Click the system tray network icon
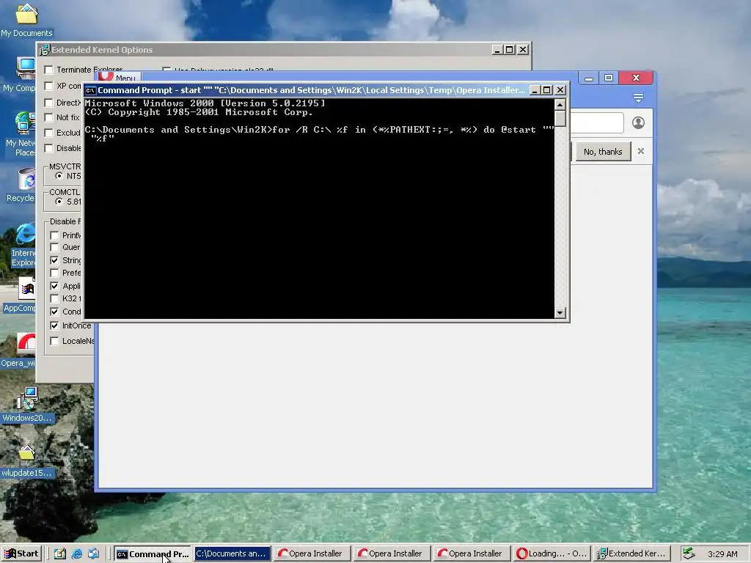Screen dimensions: 751x563 pyautogui.click(x=689, y=553)
